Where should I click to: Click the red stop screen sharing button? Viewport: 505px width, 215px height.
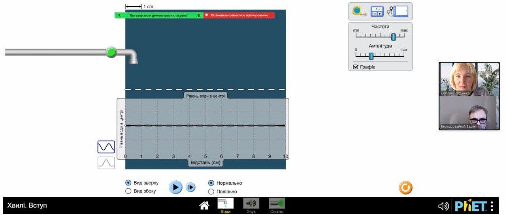(x=239, y=15)
